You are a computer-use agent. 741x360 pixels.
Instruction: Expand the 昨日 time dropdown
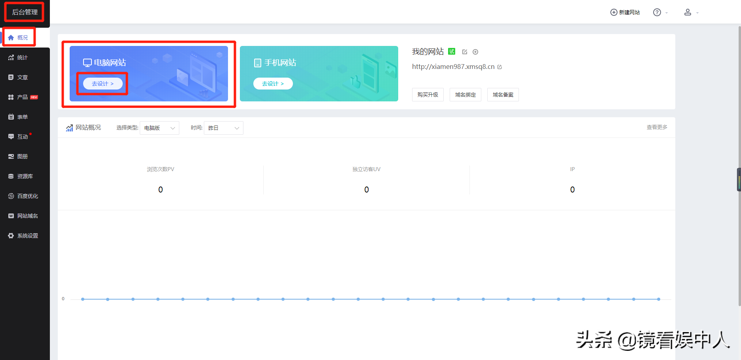224,128
